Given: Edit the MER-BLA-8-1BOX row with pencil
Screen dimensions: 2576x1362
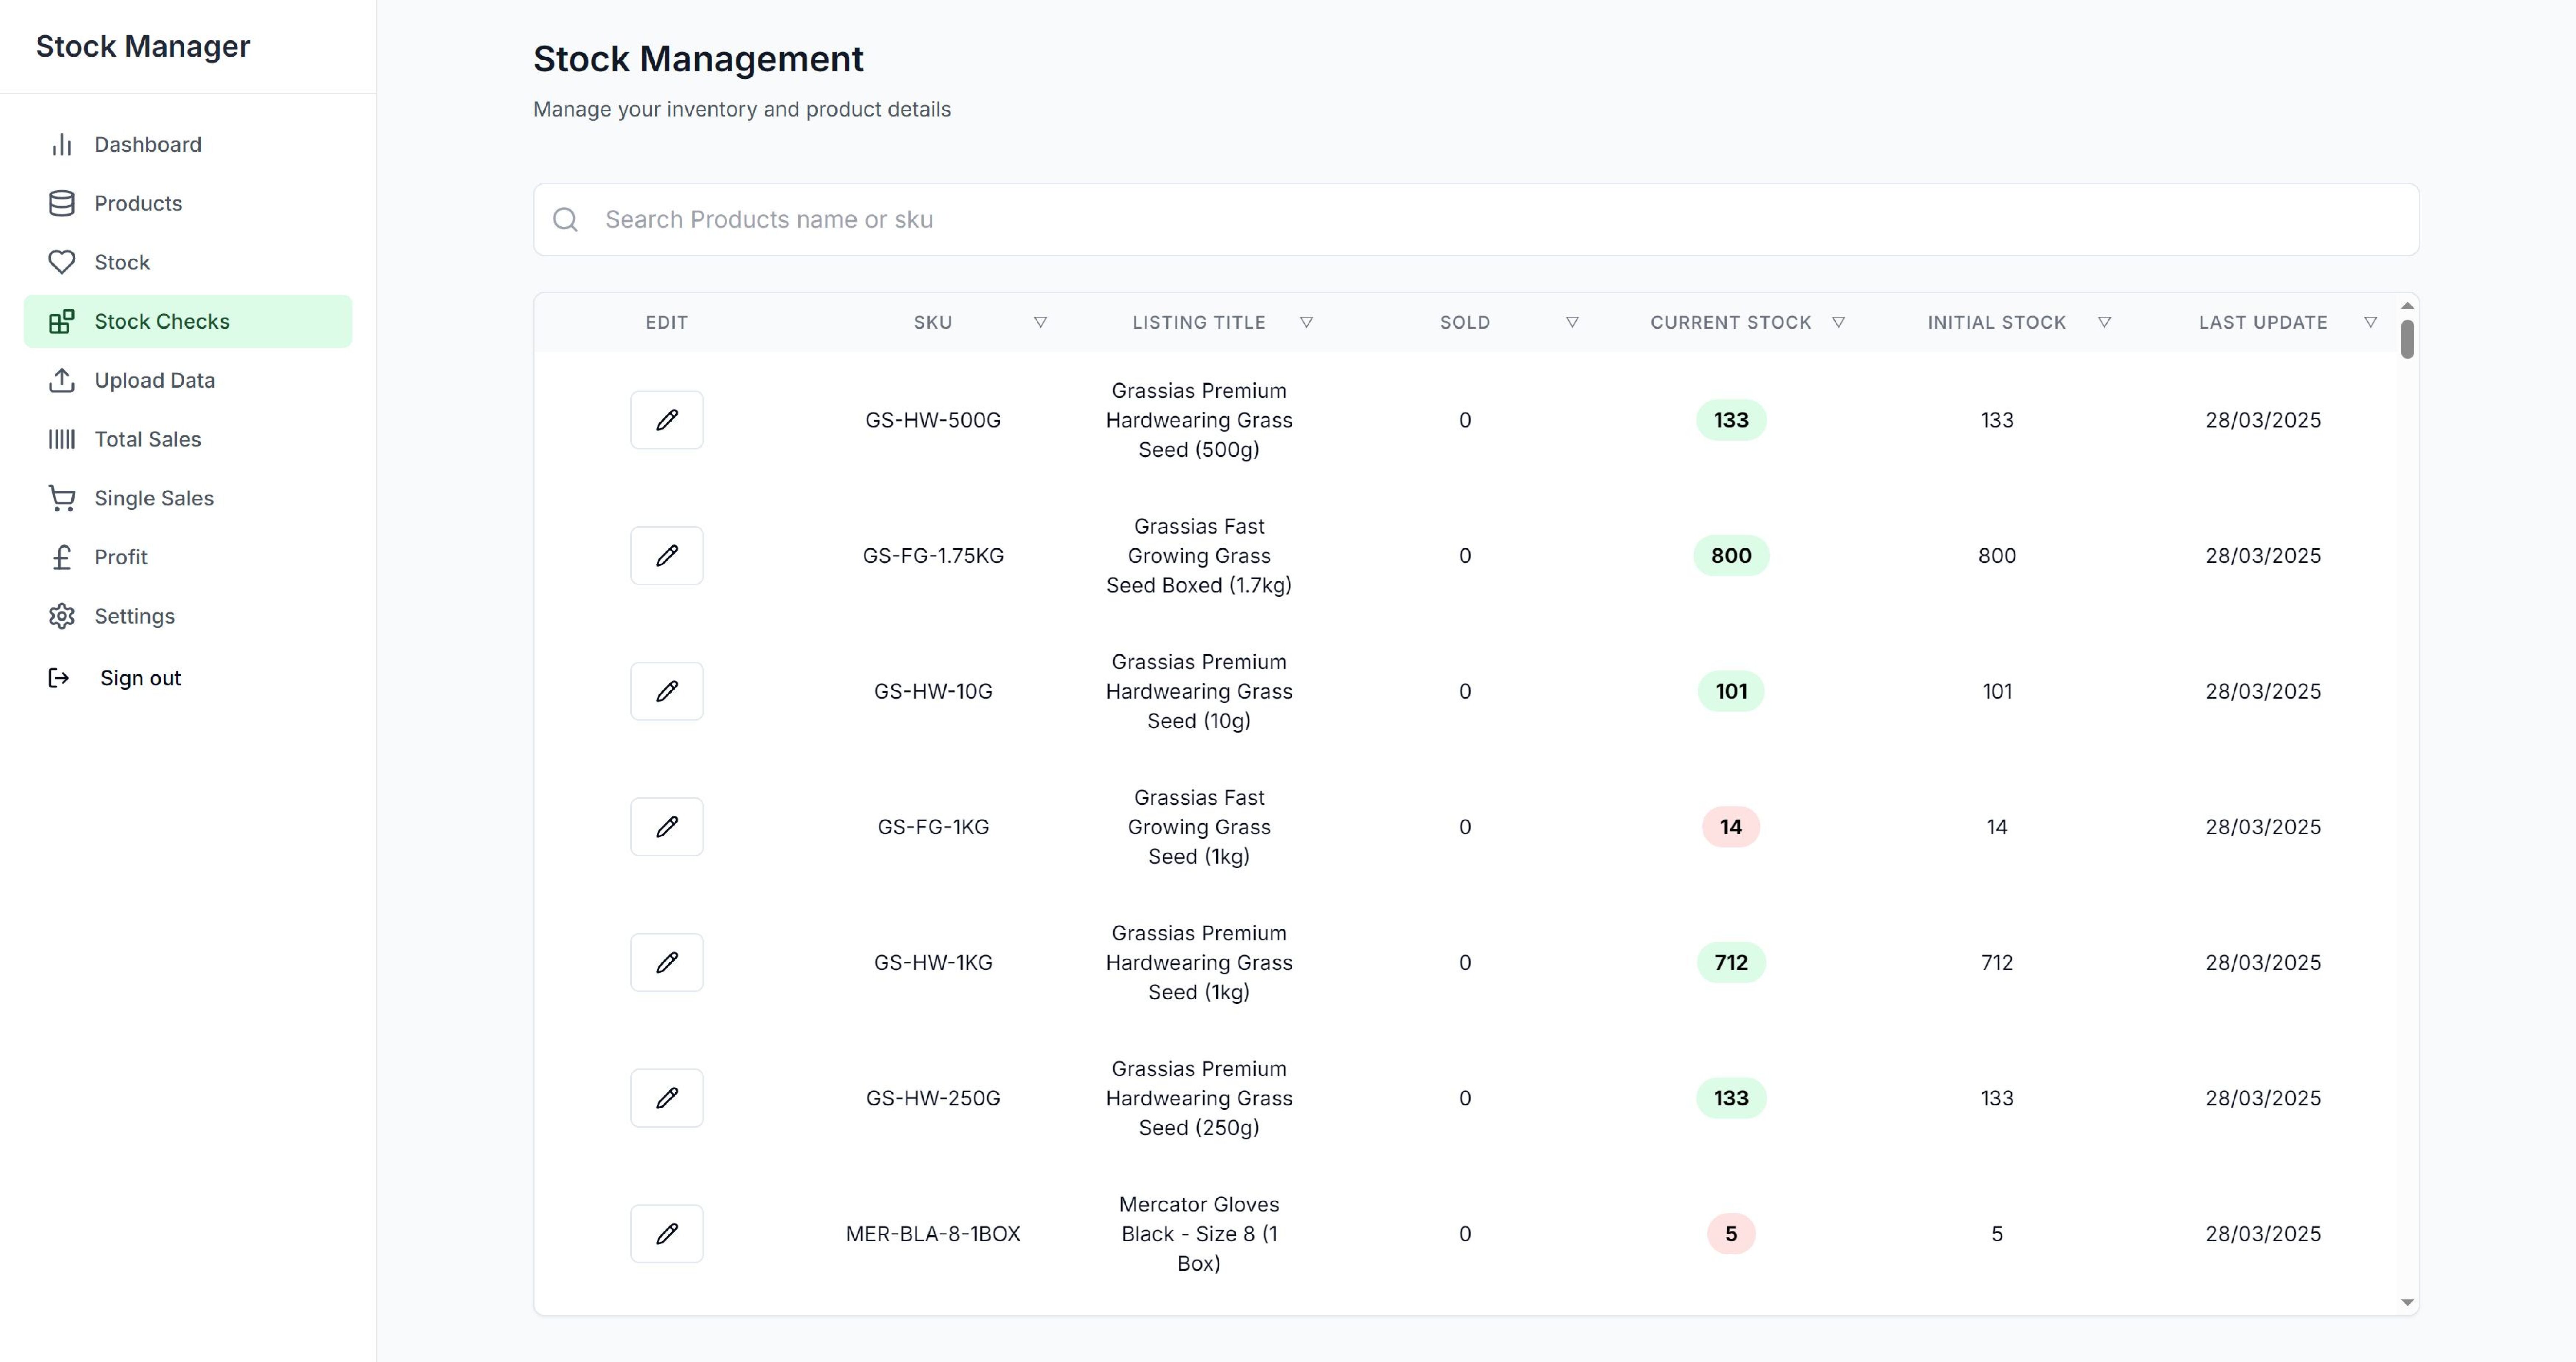Looking at the screenshot, I should click(667, 1234).
